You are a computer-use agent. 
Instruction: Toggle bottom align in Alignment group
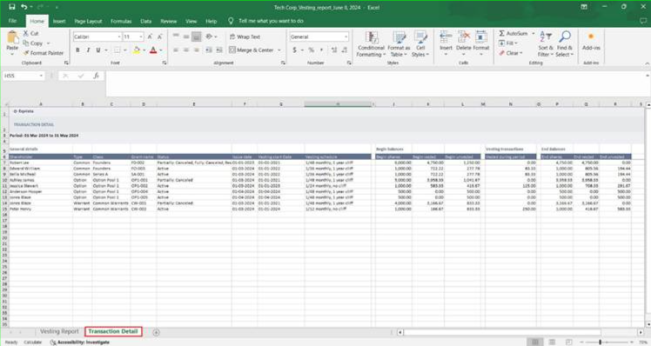(x=197, y=37)
